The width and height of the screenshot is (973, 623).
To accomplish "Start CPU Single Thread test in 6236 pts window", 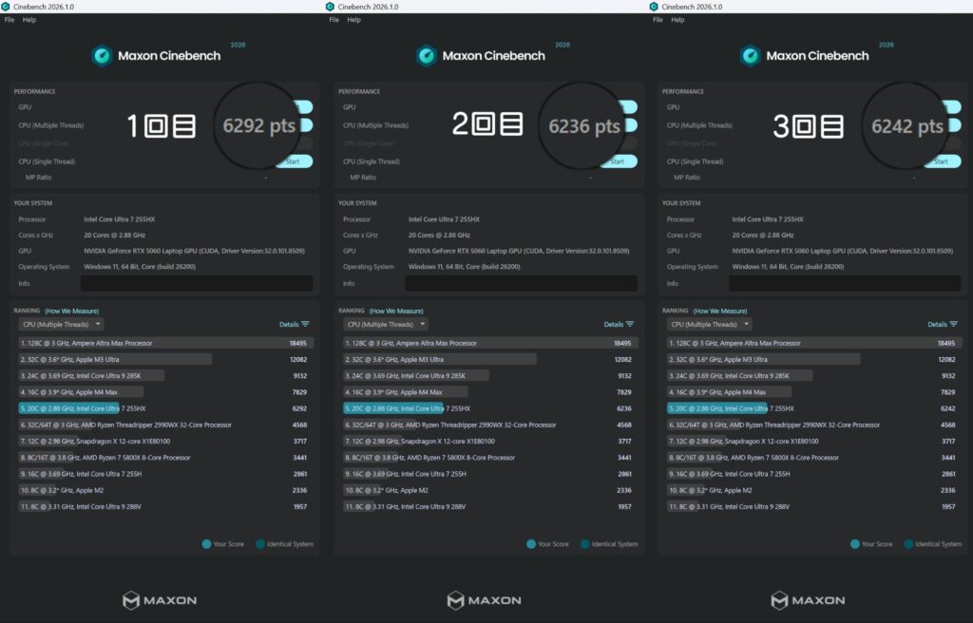I will [618, 161].
